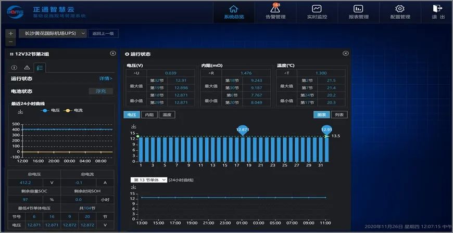Switch to the info circle tab
The height and width of the screenshot is (233, 453).
(14, 68)
